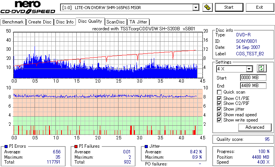Switch to the TA Jitter tab

[x=138, y=22]
